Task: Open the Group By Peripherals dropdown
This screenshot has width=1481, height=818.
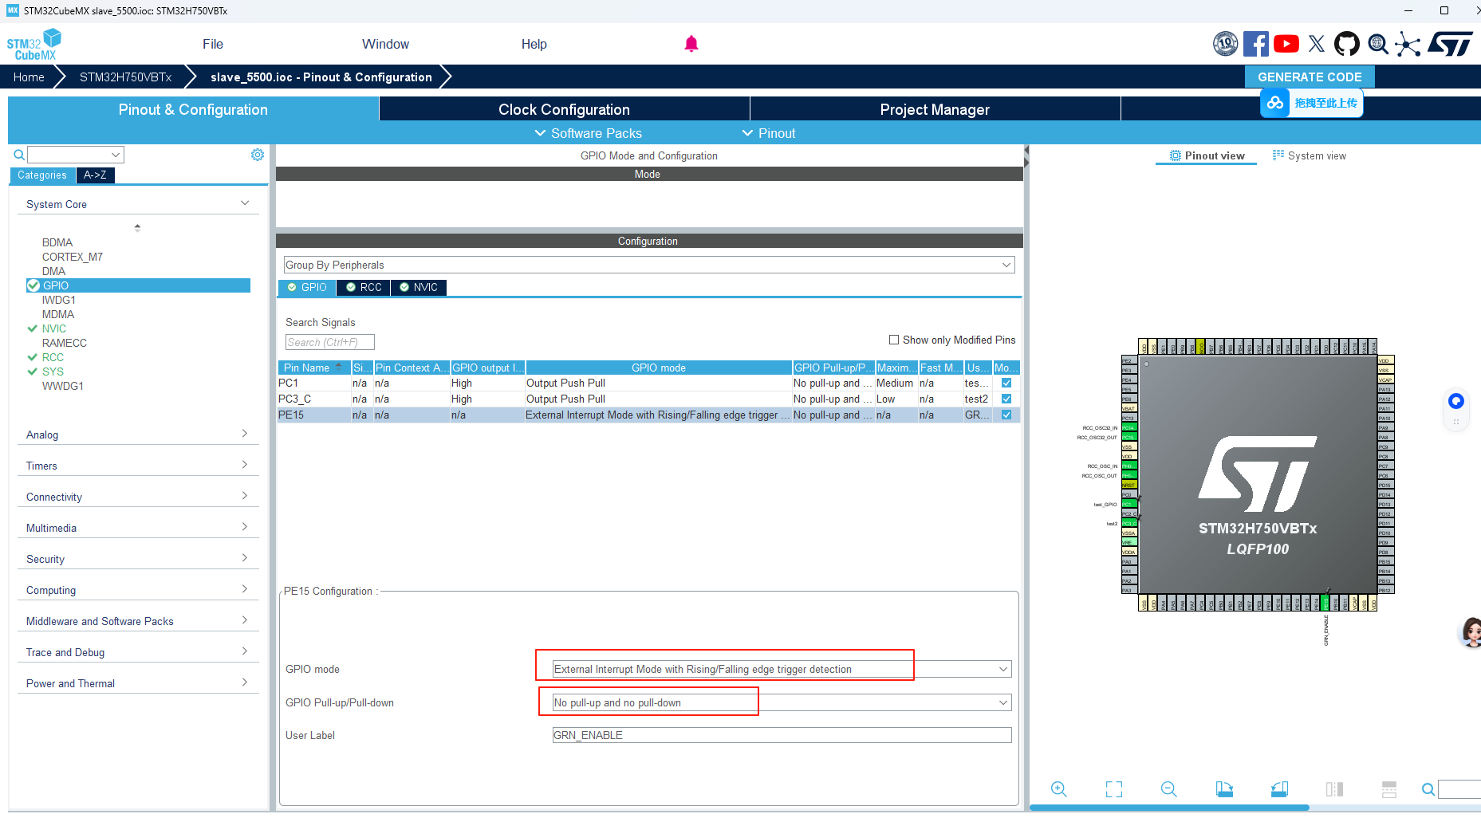Action: coord(649,265)
